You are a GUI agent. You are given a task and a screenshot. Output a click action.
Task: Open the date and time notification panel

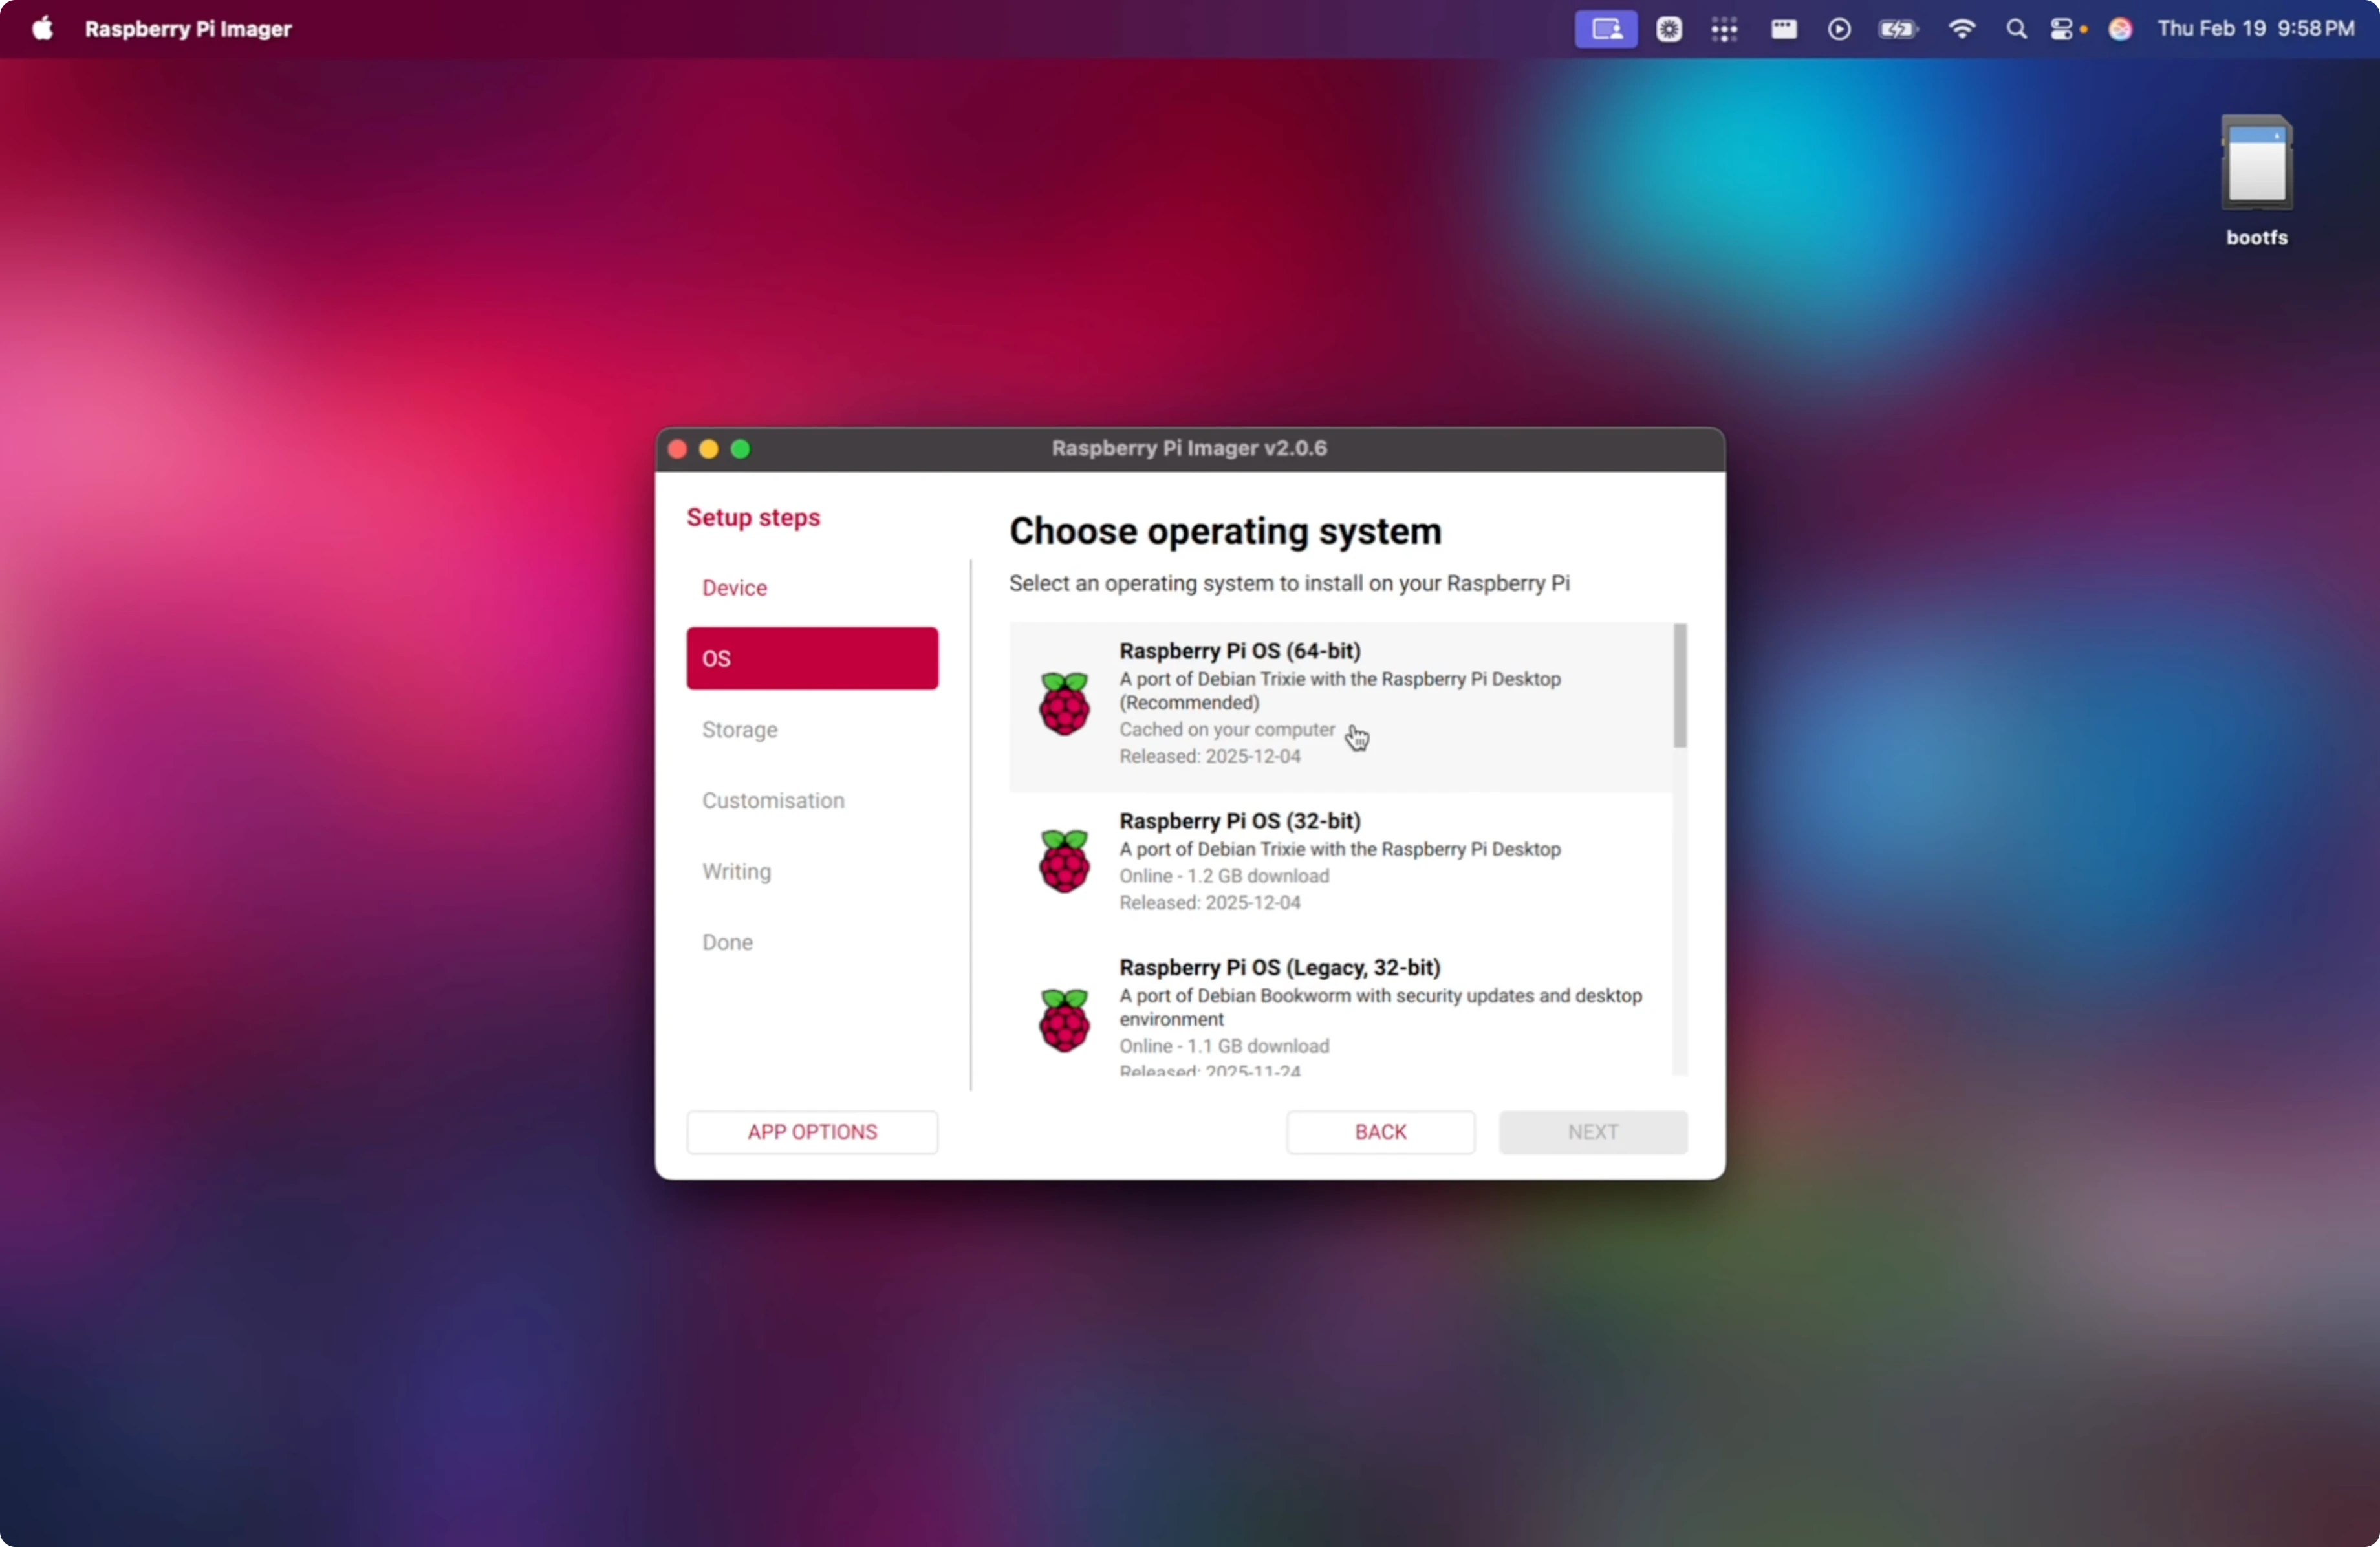pyautogui.click(x=2255, y=29)
